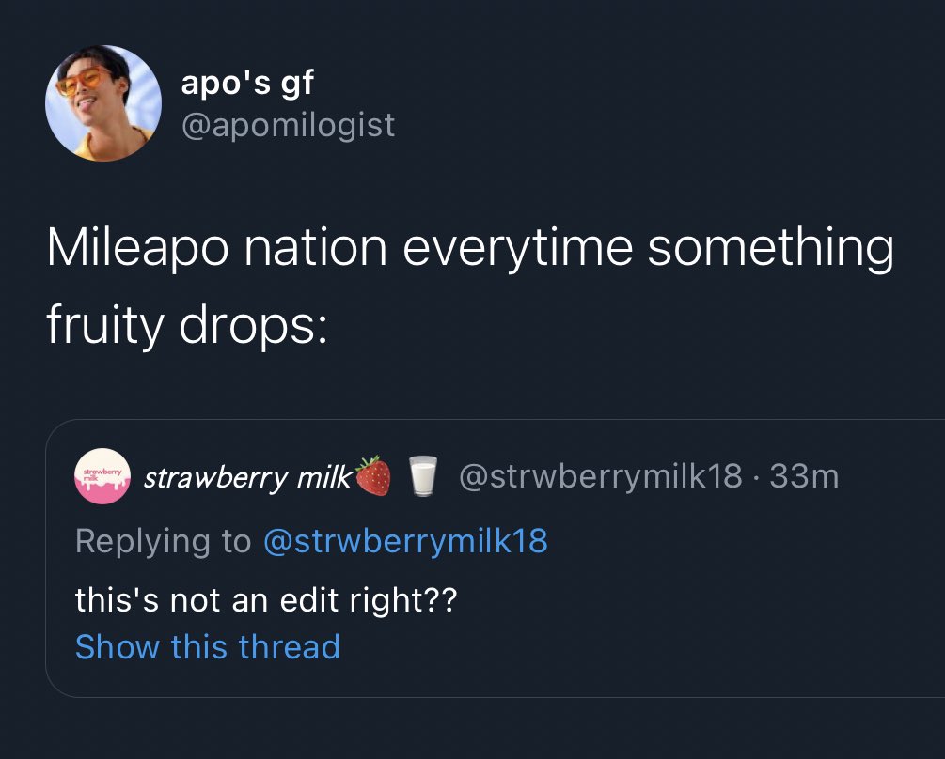Click the Replying to label
945x759 pixels.
point(163,541)
